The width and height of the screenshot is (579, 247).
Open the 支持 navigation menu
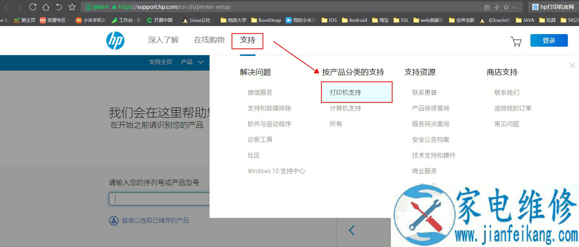coord(247,40)
